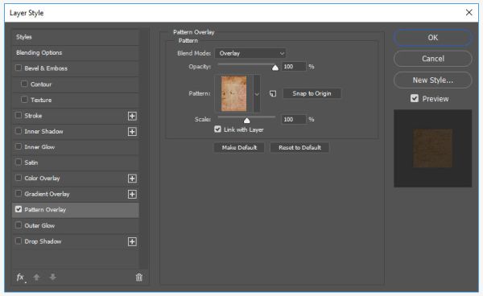The image size is (483, 296).
Task: Move effect down with the down arrow icon
Action: click(x=52, y=277)
